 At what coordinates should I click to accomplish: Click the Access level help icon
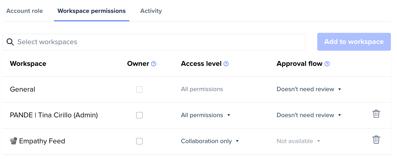click(226, 64)
